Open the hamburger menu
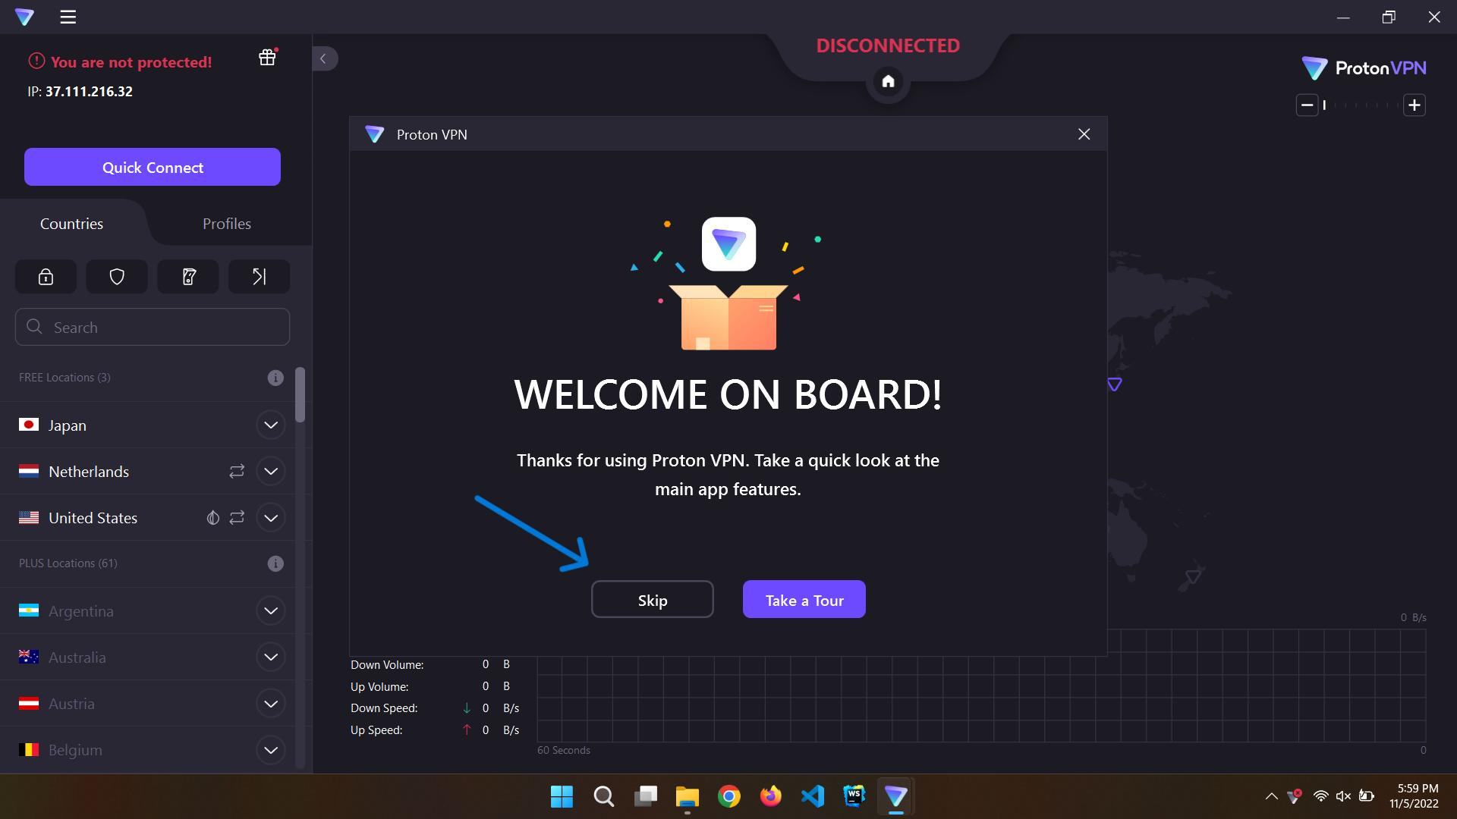This screenshot has width=1457, height=819. click(x=68, y=17)
